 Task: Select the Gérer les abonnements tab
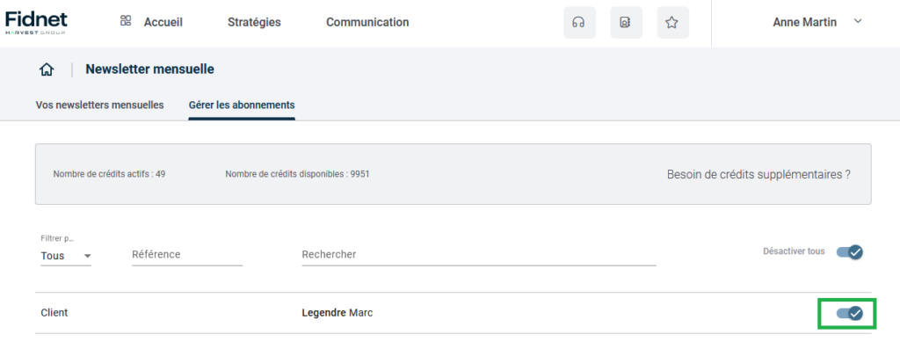[x=242, y=105]
